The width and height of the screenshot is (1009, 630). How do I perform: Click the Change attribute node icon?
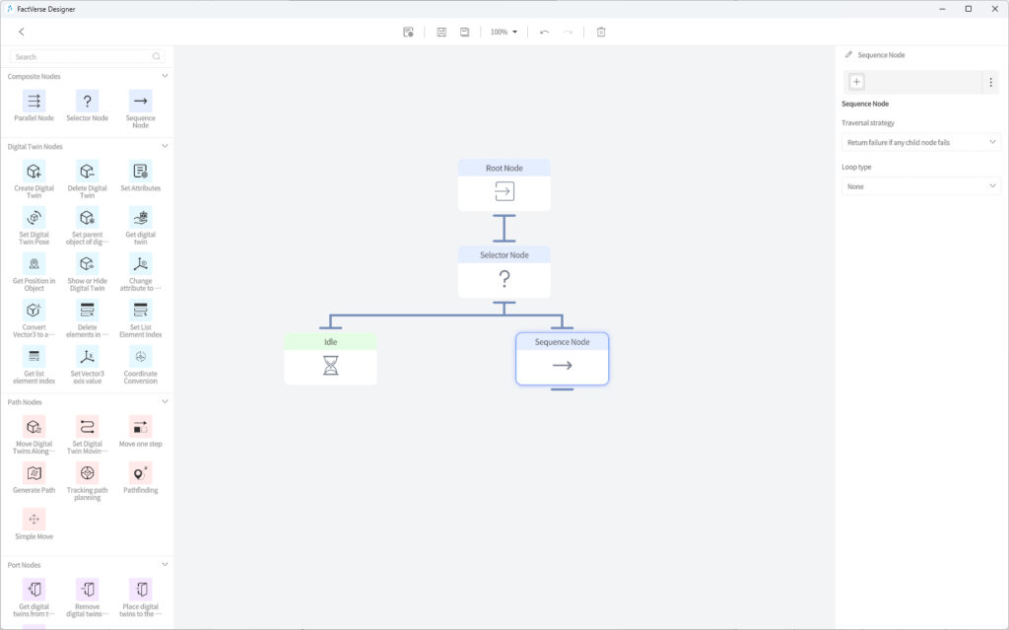coord(140,264)
